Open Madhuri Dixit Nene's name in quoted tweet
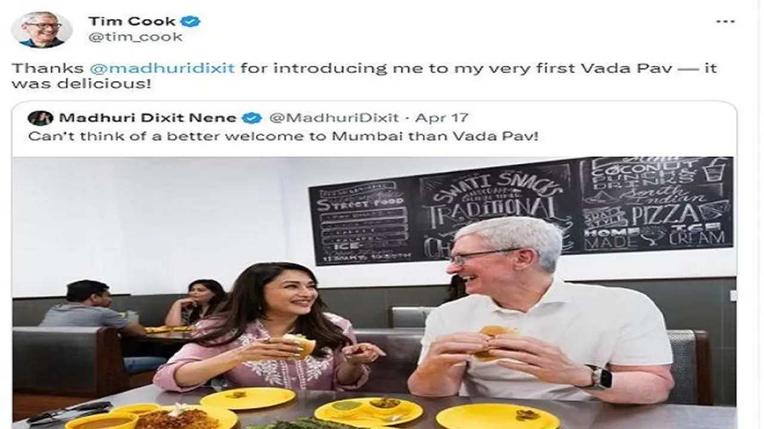Screen dimensions: 764x429 click(147, 117)
